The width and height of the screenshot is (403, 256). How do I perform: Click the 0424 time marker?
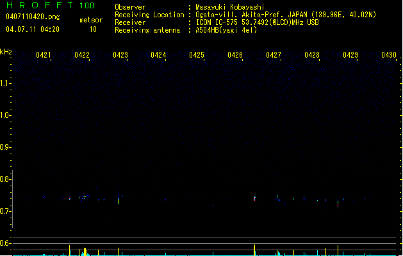click(158, 55)
